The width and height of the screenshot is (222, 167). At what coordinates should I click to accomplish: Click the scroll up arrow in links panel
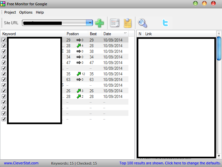pyautogui.click(x=219, y=33)
